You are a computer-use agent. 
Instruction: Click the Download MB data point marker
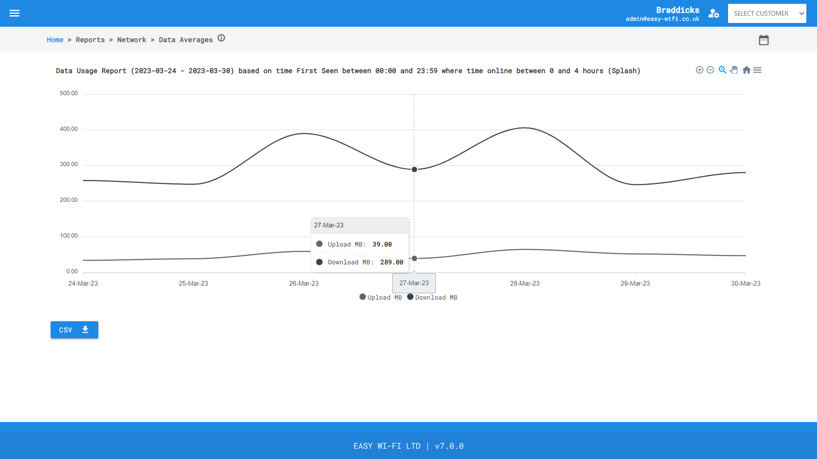coord(414,170)
